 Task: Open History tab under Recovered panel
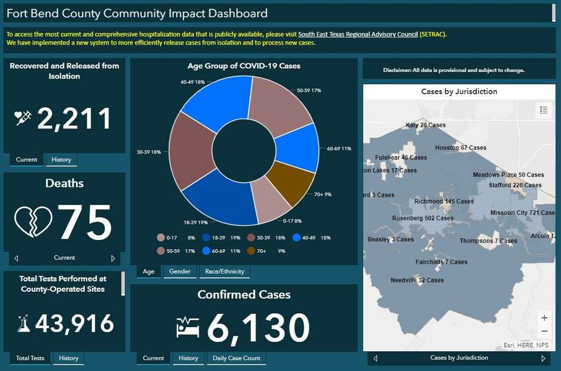coord(61,160)
